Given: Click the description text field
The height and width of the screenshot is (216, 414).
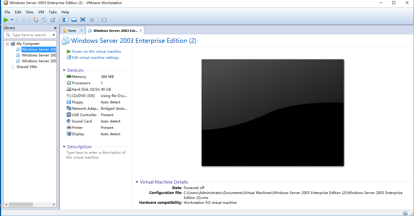Looking at the screenshot, I should [96, 155].
